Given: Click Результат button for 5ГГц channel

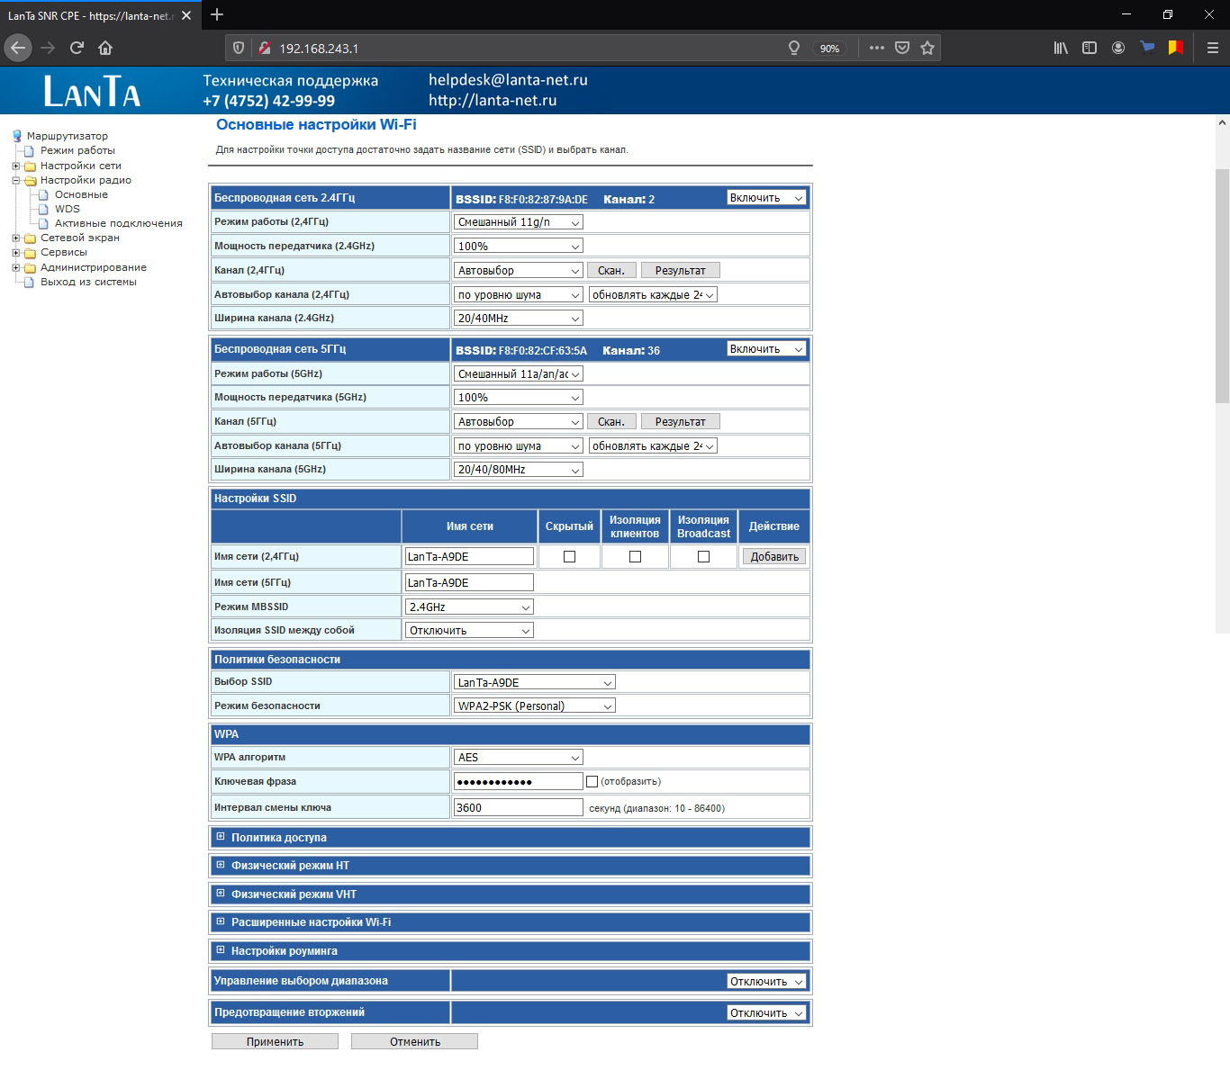Looking at the screenshot, I should pos(681,421).
